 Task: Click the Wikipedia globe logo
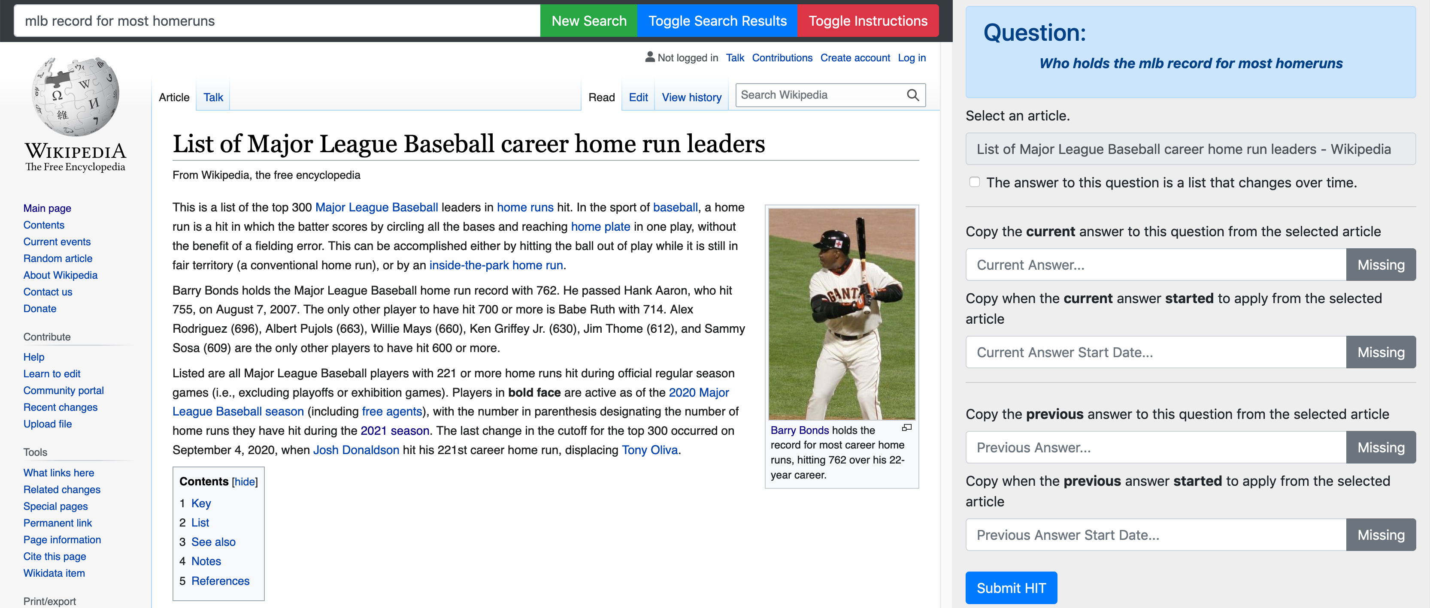pyautogui.click(x=76, y=96)
